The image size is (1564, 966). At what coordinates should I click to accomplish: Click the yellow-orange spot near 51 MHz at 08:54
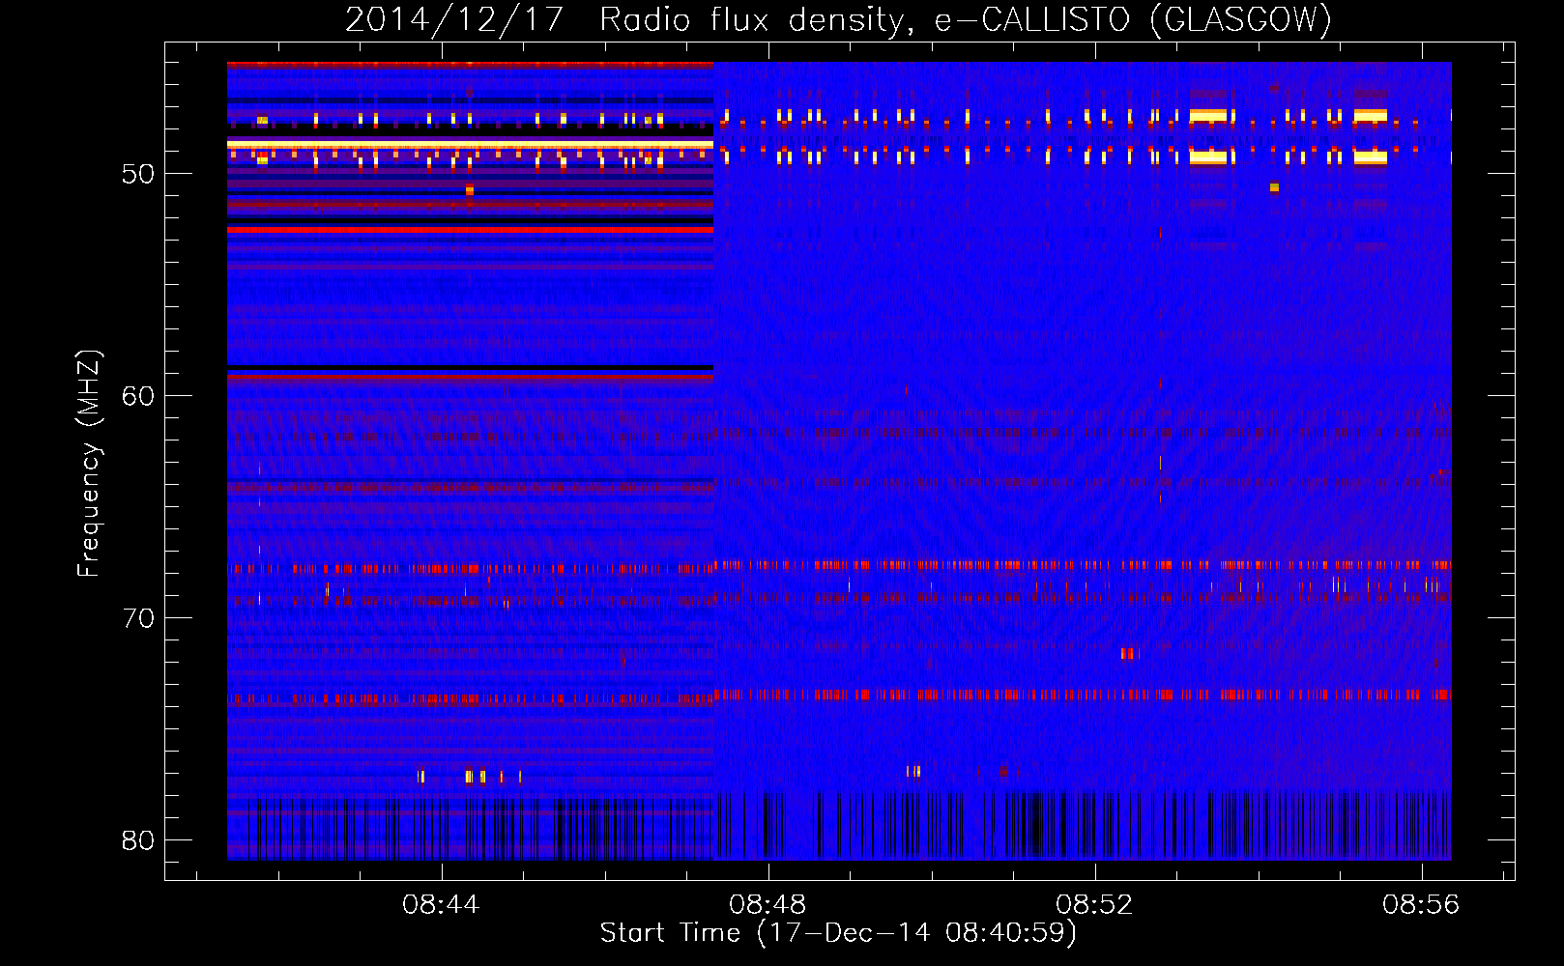click(x=1274, y=187)
